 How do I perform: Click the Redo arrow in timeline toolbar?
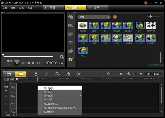tap(46, 74)
